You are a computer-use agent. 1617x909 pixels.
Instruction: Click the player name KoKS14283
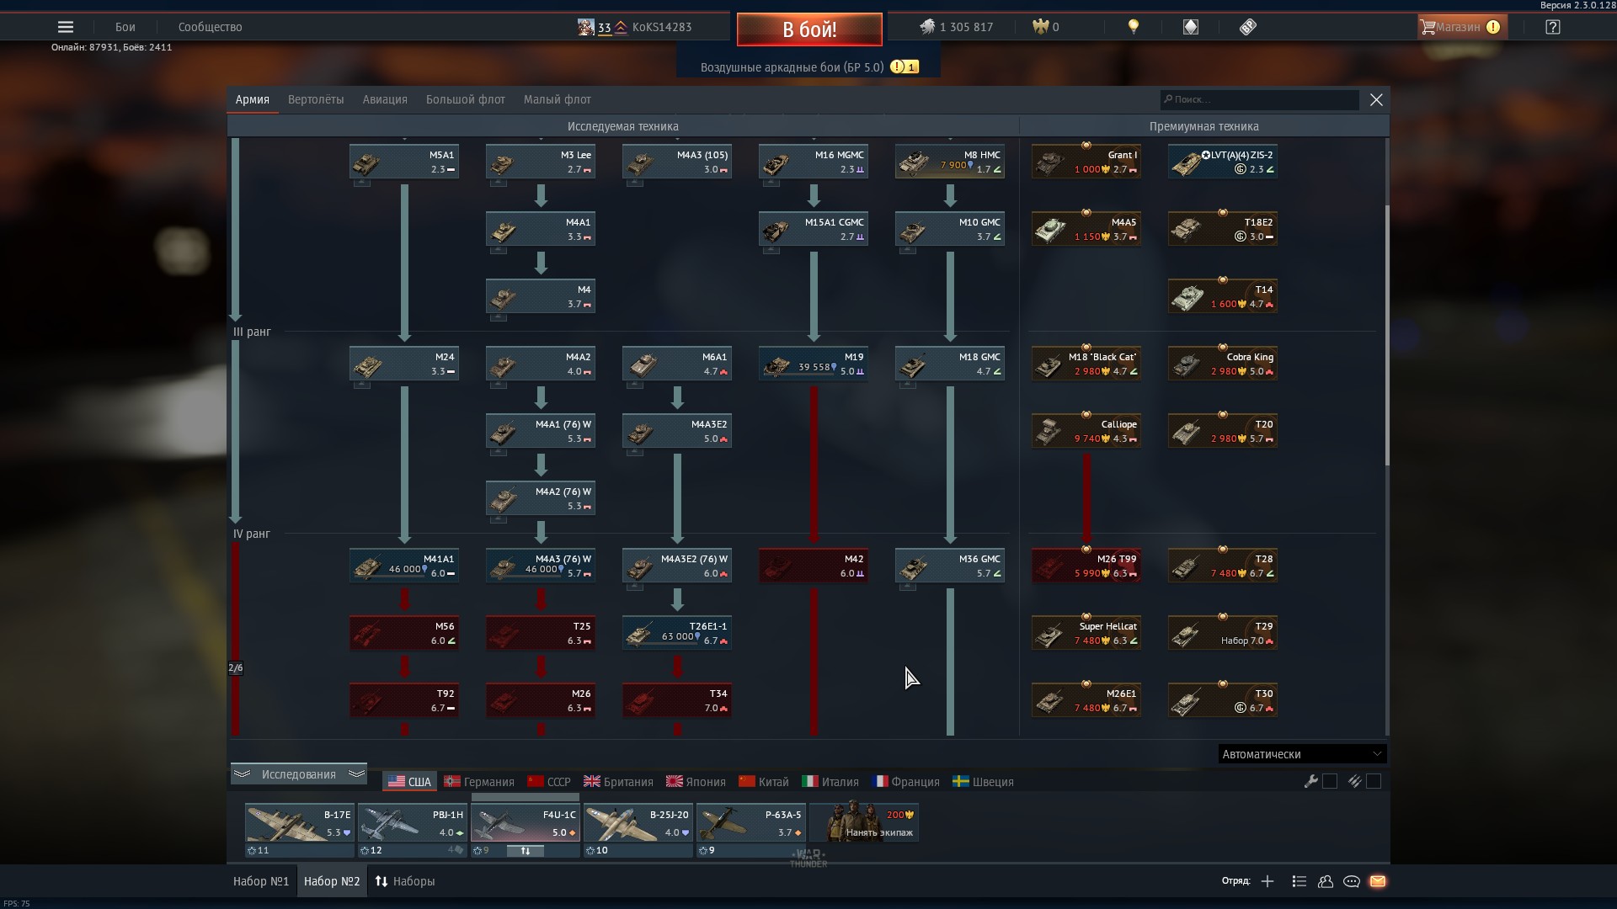tap(662, 27)
